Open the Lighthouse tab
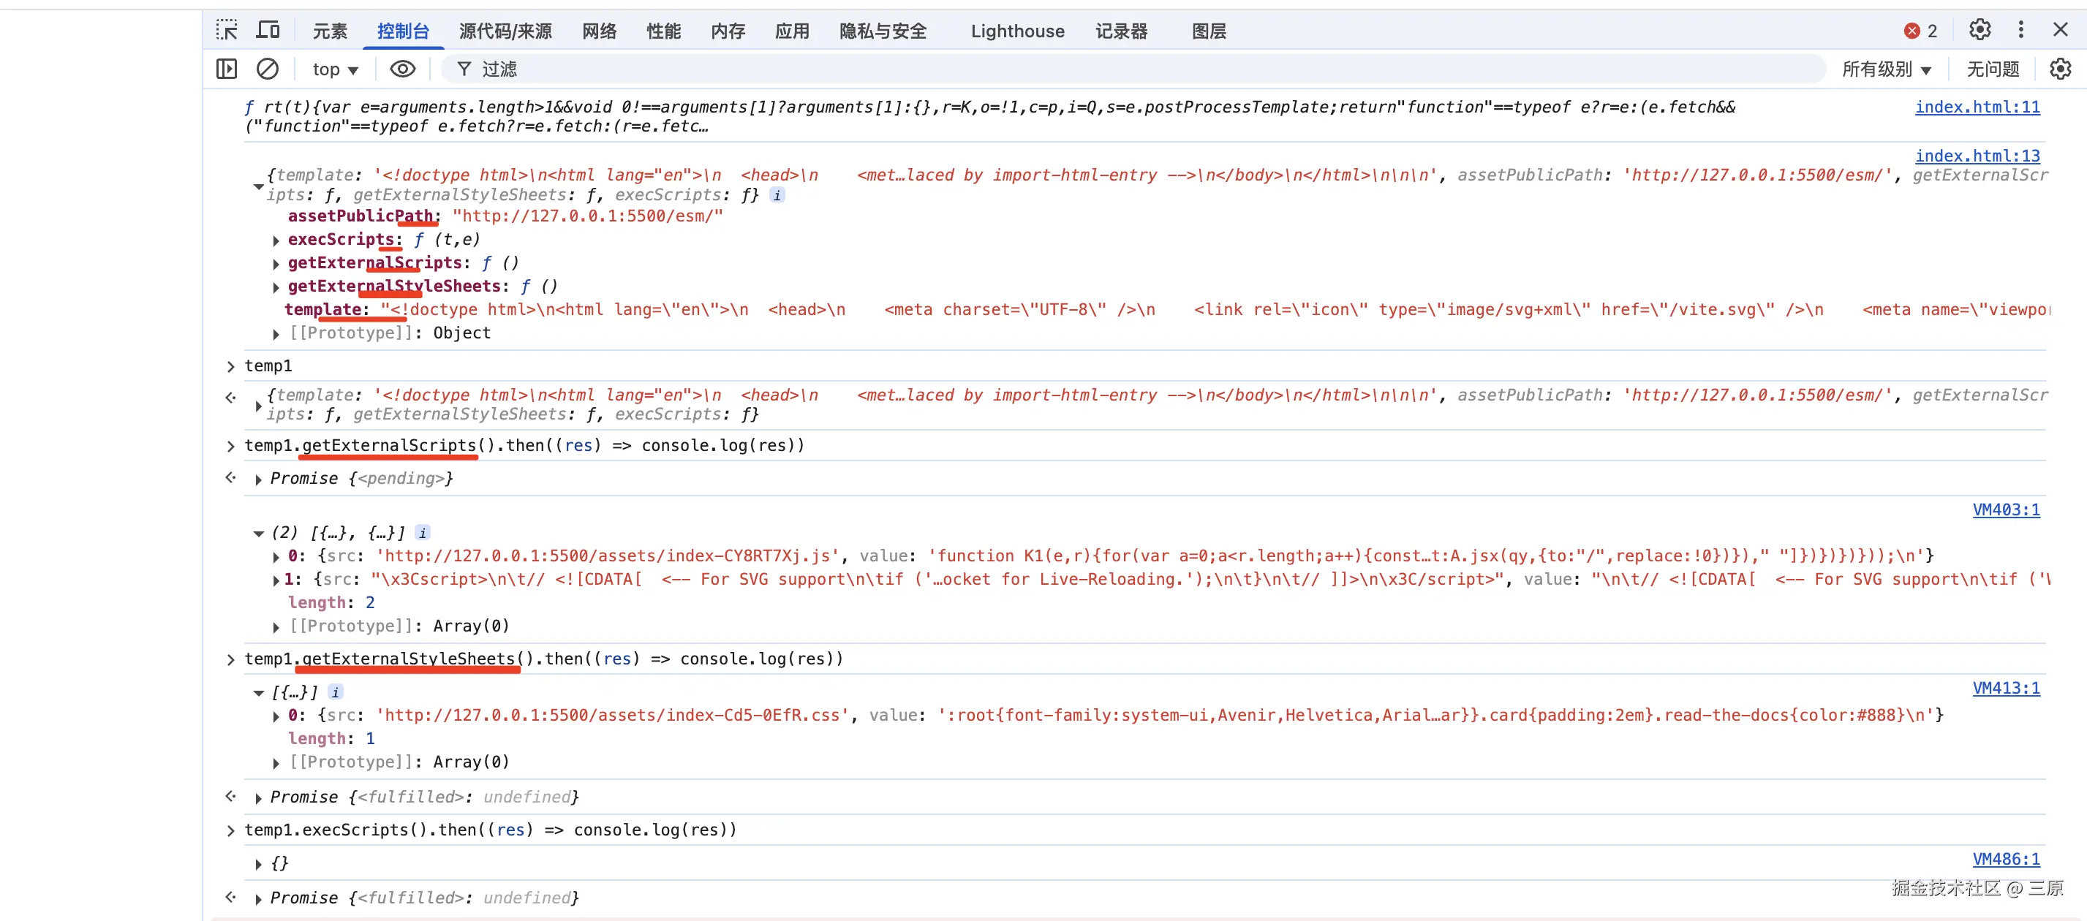This screenshot has height=921, width=2087. [1016, 31]
